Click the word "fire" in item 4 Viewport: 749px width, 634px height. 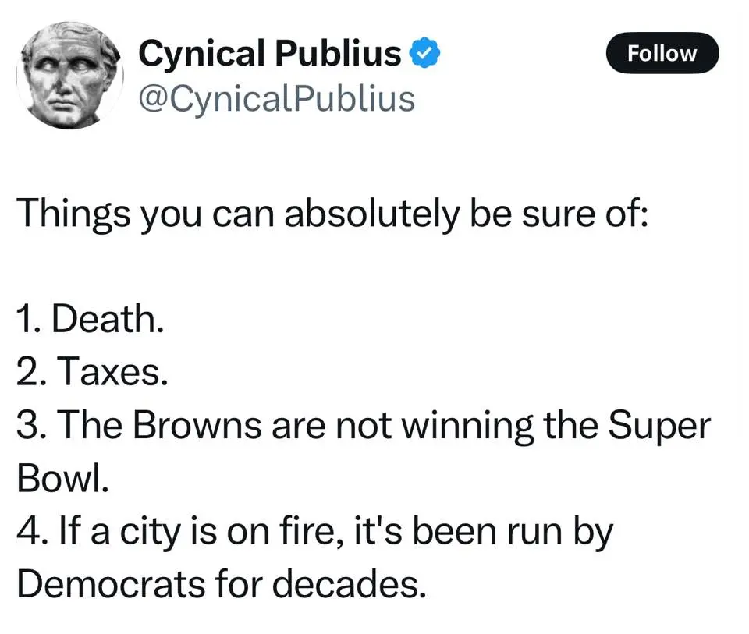point(300,533)
